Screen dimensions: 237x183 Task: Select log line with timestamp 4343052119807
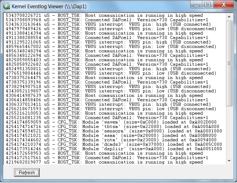[111, 91]
